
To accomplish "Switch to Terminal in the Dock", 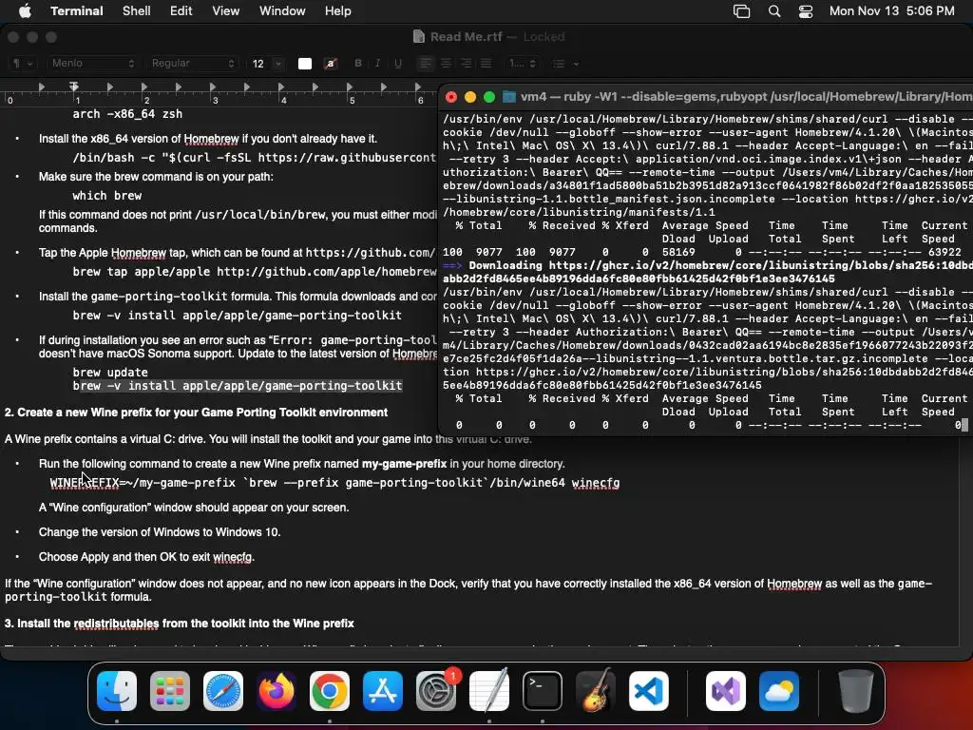I will click(543, 691).
